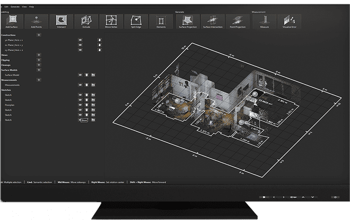Open the Help menu
Viewport: 350px width, 220px height.
click(x=31, y=7)
